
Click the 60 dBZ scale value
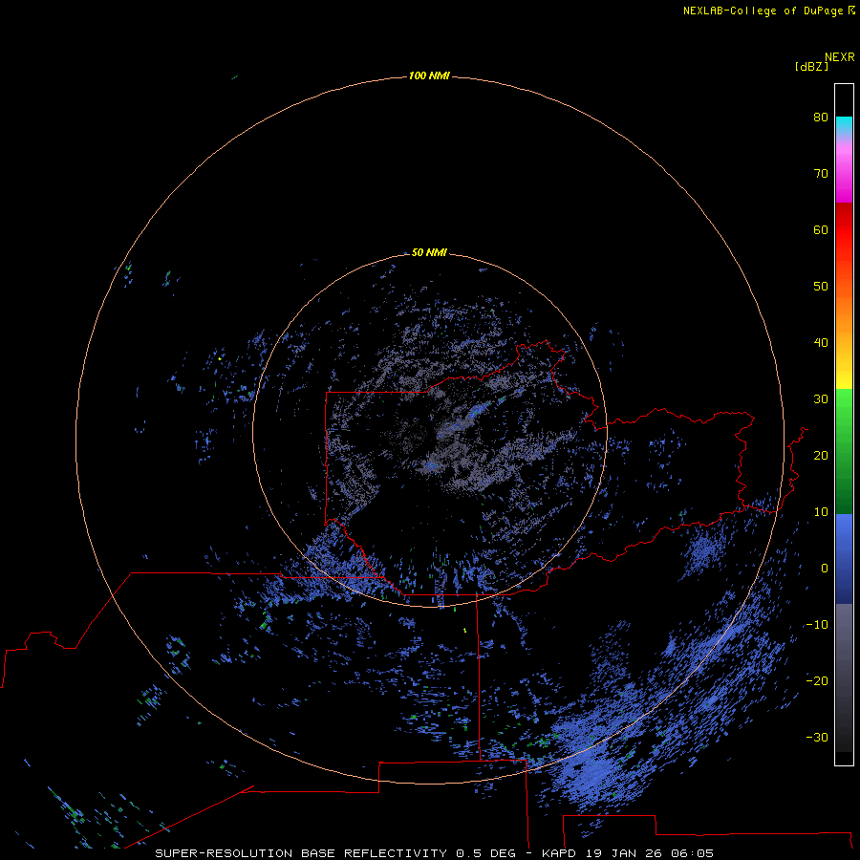(x=821, y=229)
